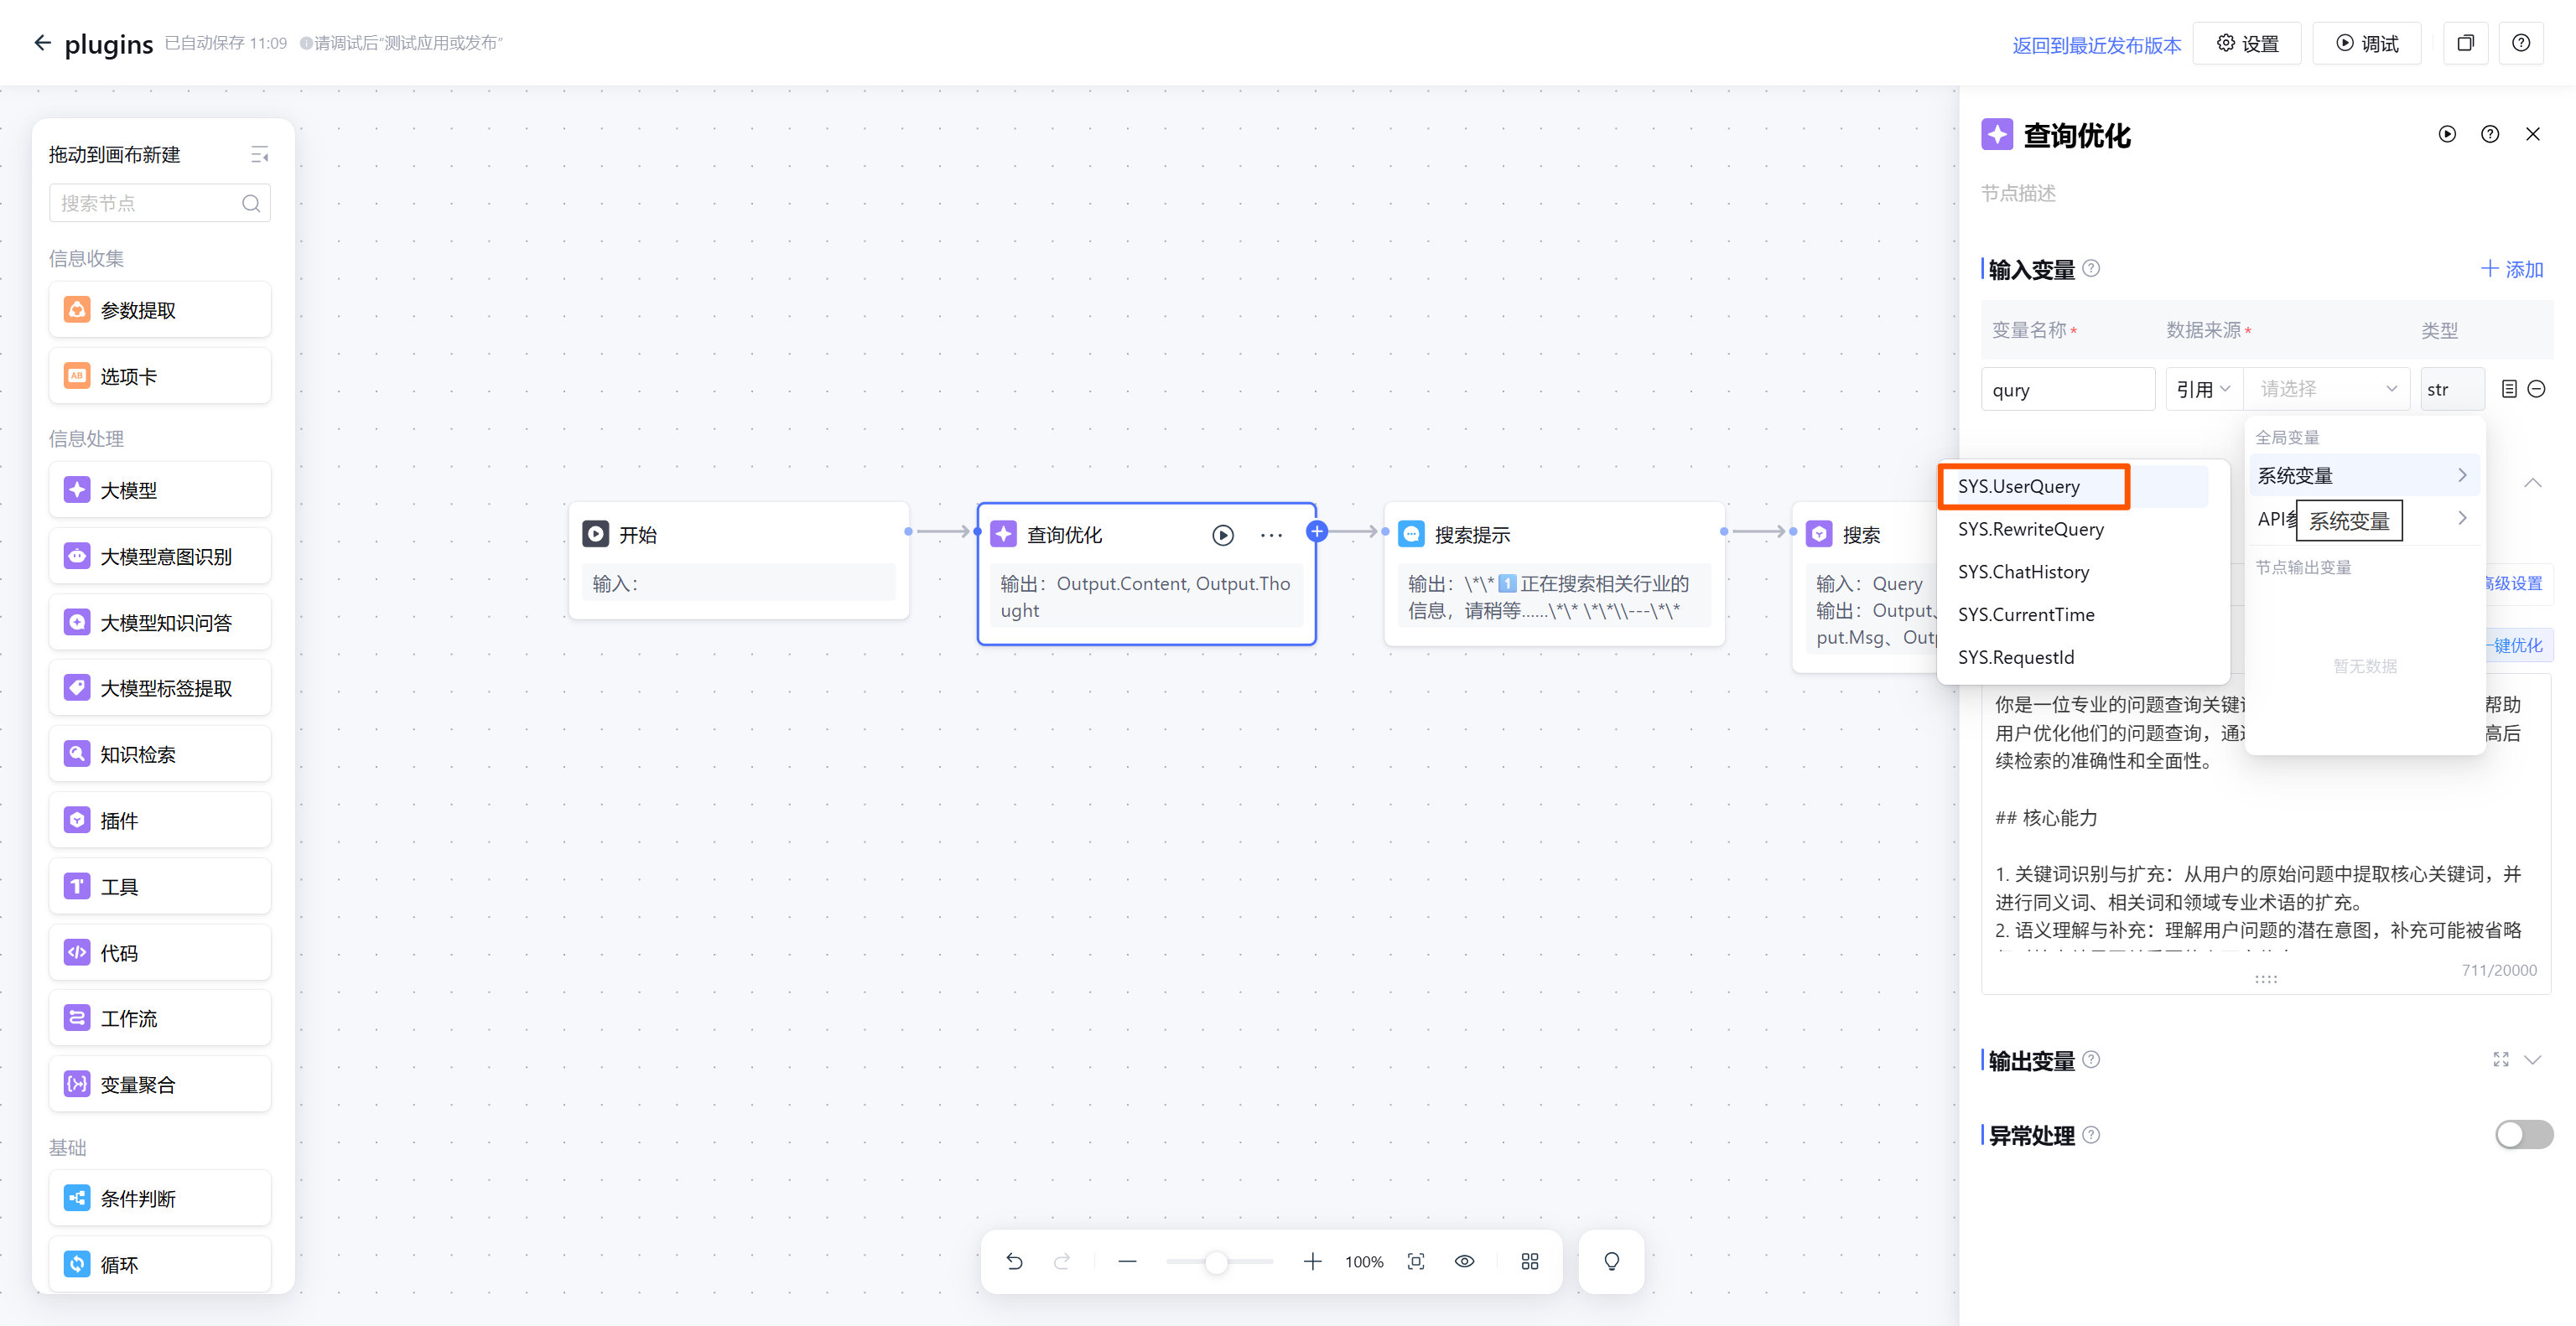
Task: Click 返回到最近发布版本 link
Action: (2095, 45)
